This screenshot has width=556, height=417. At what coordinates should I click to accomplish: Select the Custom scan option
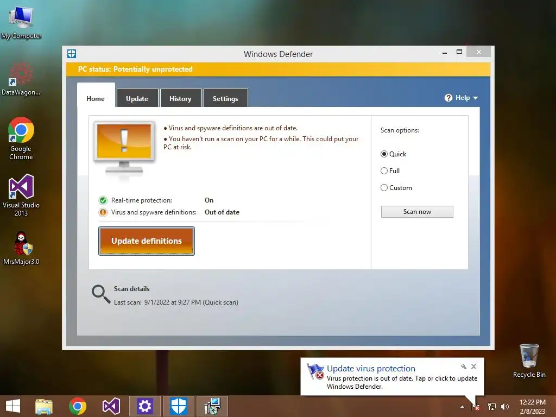click(396, 187)
